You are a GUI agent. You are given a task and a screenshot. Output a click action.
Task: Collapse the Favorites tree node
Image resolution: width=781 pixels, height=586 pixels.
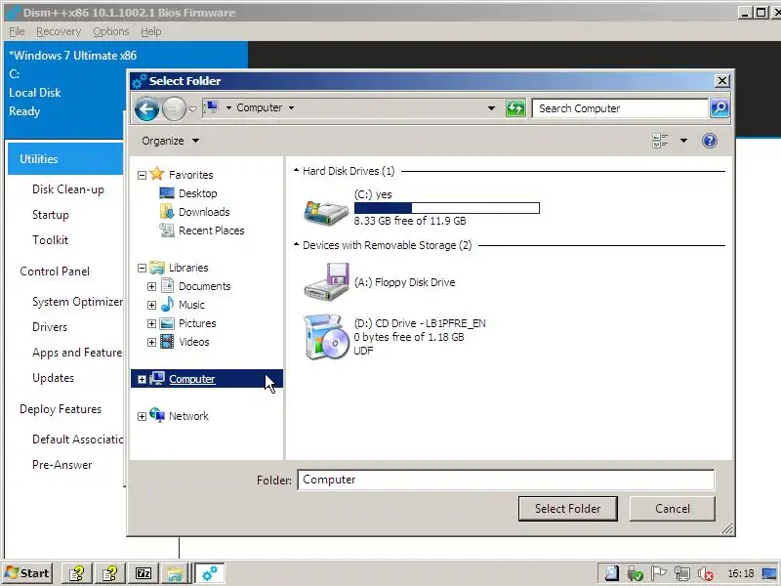pyautogui.click(x=142, y=175)
